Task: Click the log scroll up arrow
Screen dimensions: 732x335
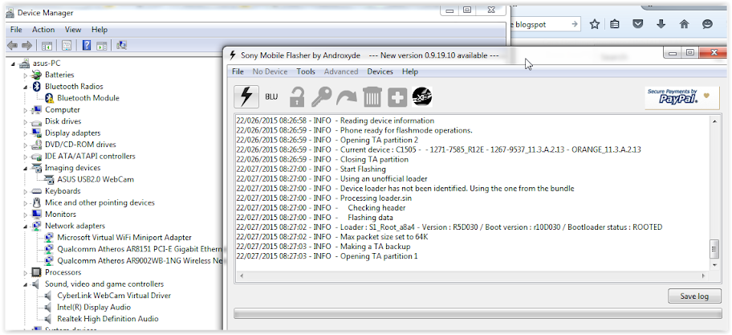Action: click(x=714, y=121)
